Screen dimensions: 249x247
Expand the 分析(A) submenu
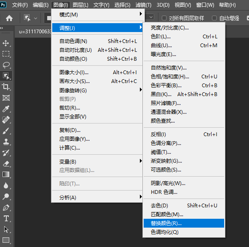[x=97, y=197]
